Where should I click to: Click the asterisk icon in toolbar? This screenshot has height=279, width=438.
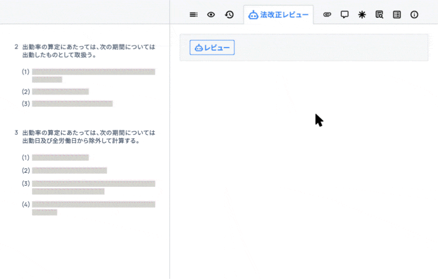(362, 15)
